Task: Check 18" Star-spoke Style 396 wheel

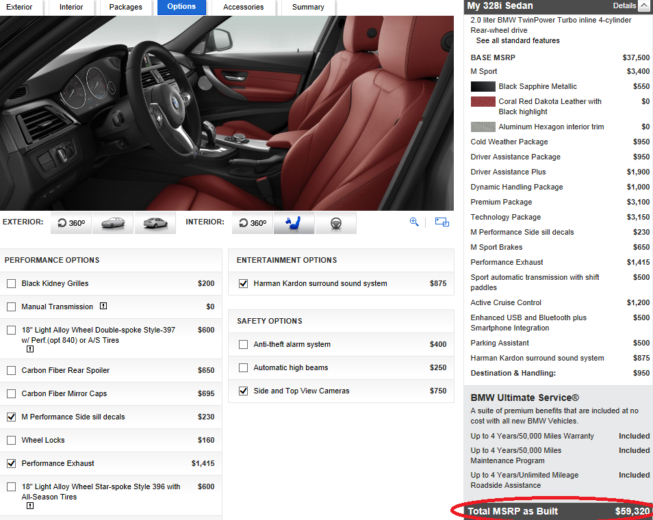Action: (11, 486)
